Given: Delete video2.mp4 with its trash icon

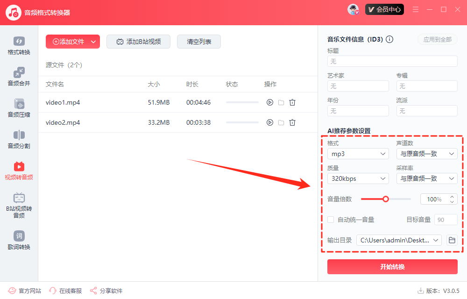Looking at the screenshot, I should click(292, 122).
